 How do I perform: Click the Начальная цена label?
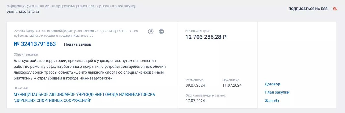pos(198,31)
